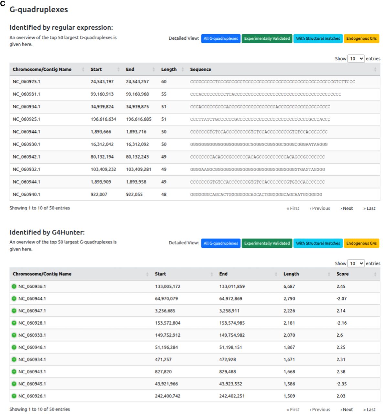383x414 pixels.
Task: Show child row for NC_060943.1
Action: 14,372
